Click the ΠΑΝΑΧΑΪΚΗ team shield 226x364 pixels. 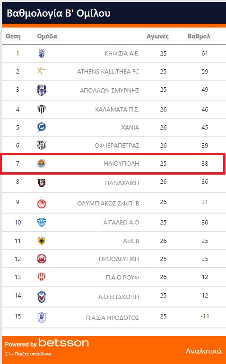tap(42, 183)
